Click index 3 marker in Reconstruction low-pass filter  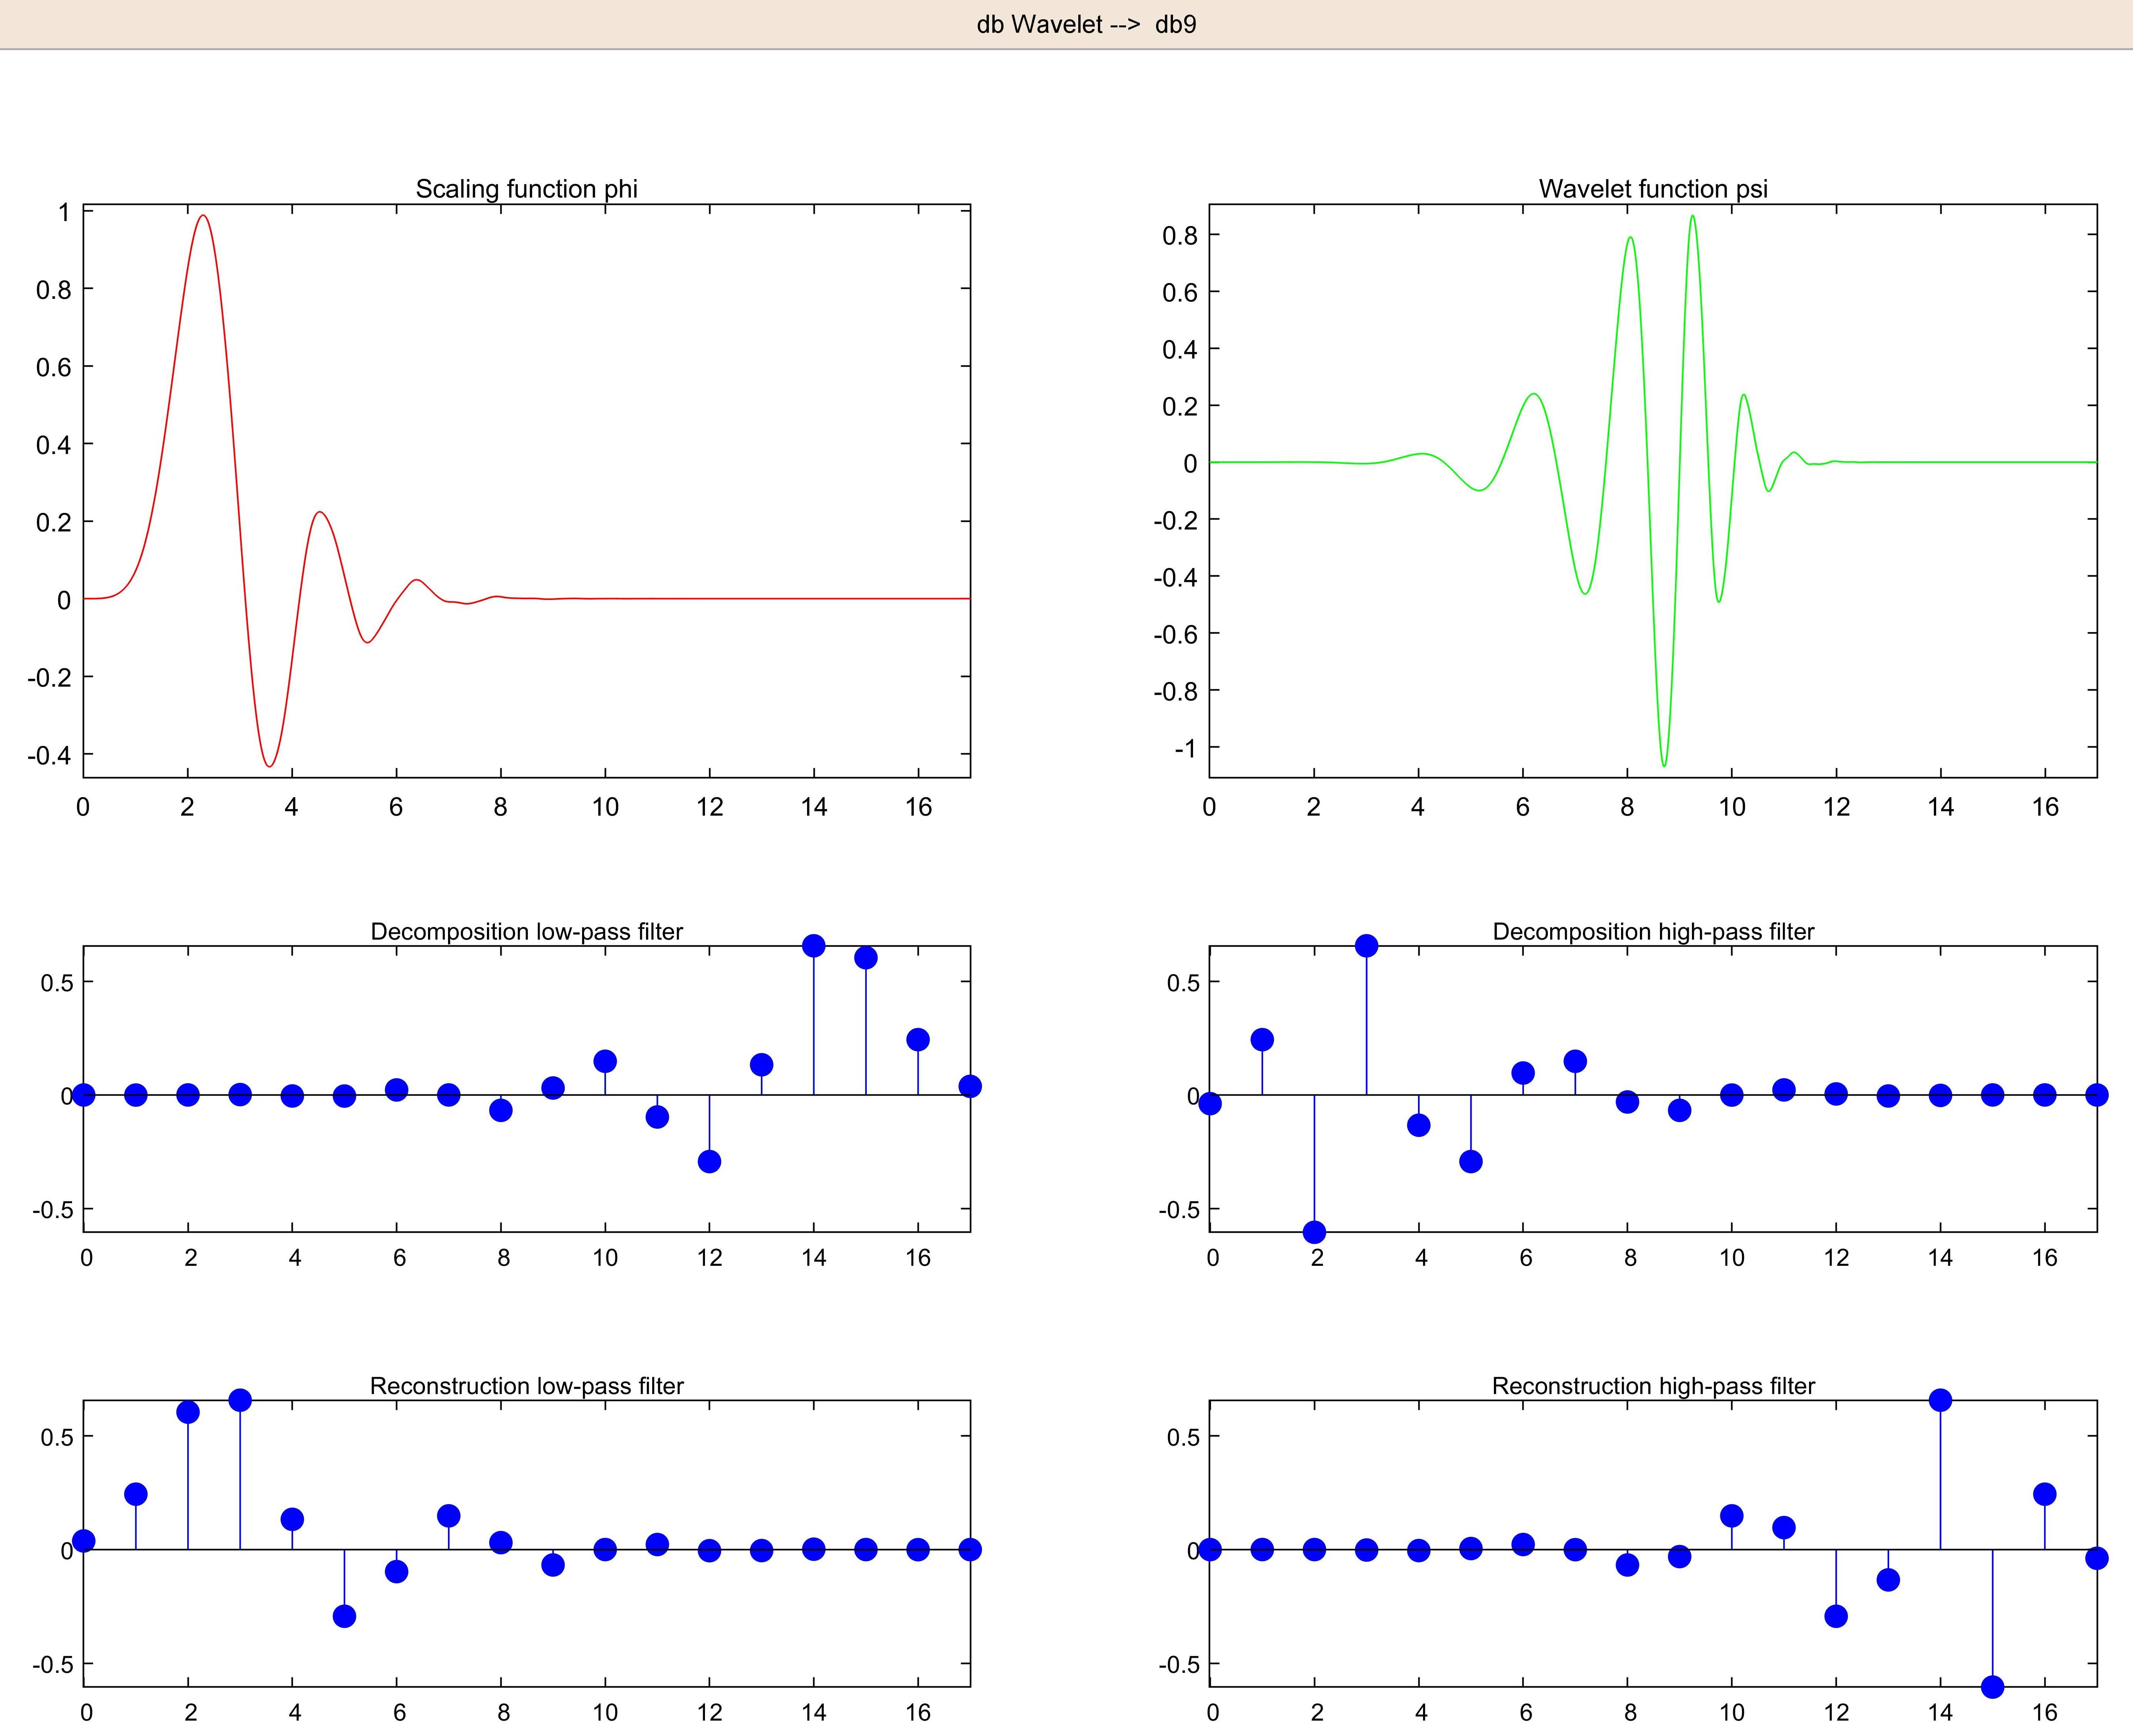click(x=240, y=1400)
